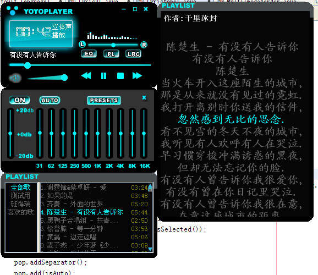Select song 8 麦子杰 - 少年梦
The height and width of the screenshot is (275, 318).
[x=94, y=245]
